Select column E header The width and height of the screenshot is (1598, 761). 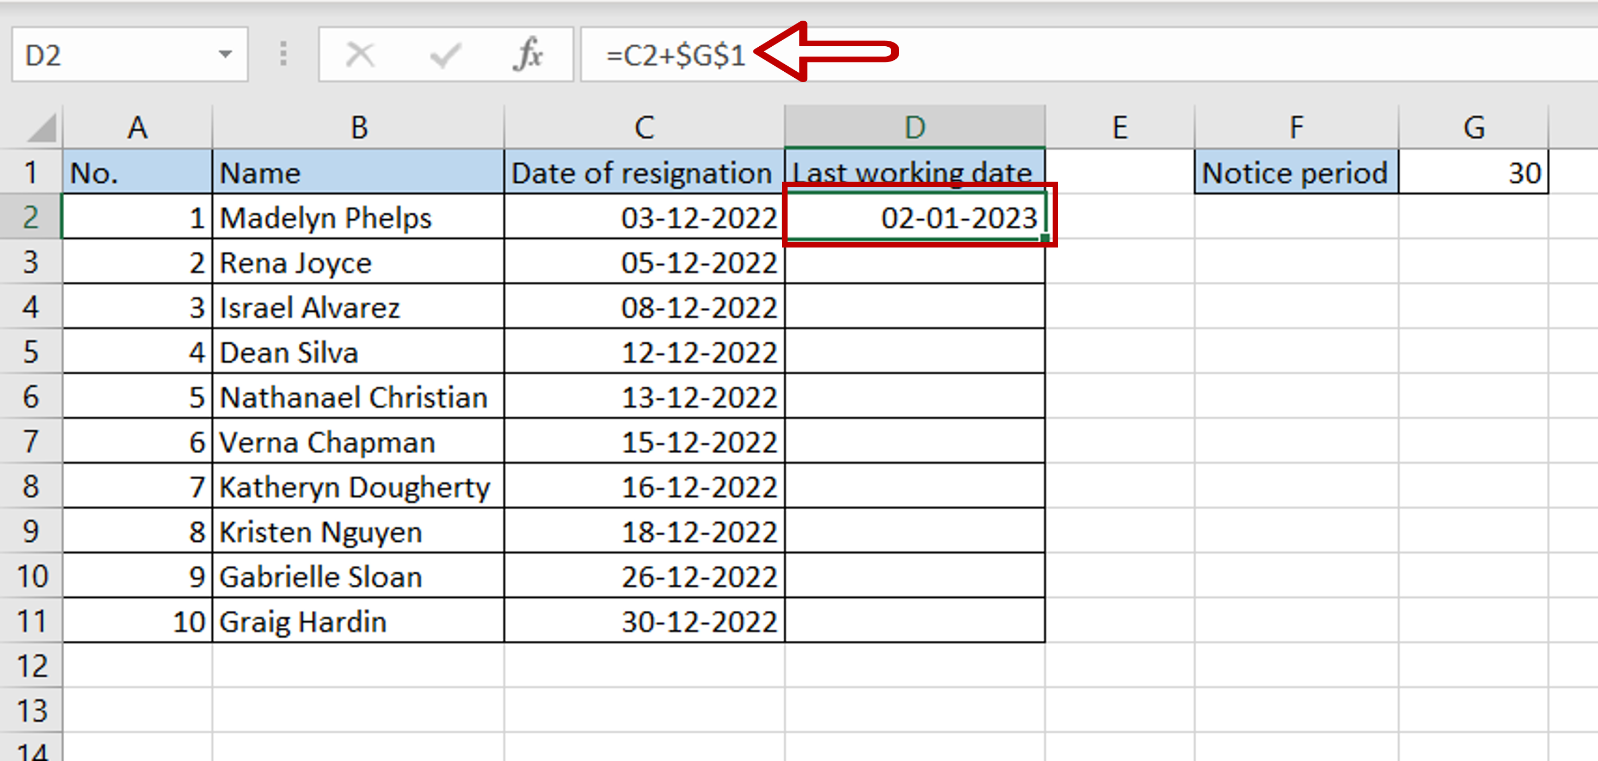coord(1120,127)
